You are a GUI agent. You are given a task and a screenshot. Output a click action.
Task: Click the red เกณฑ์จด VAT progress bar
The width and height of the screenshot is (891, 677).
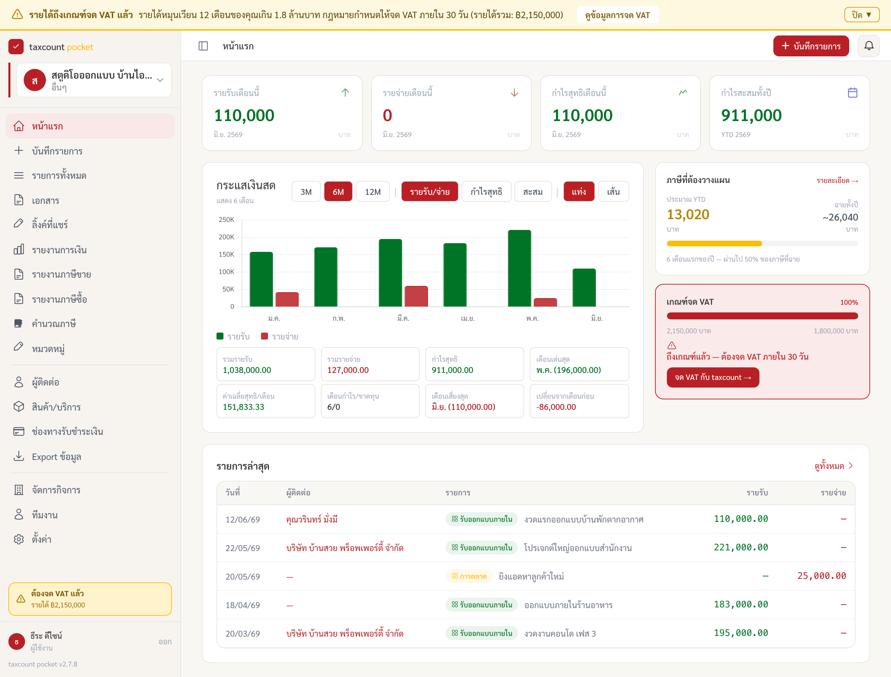tap(762, 316)
